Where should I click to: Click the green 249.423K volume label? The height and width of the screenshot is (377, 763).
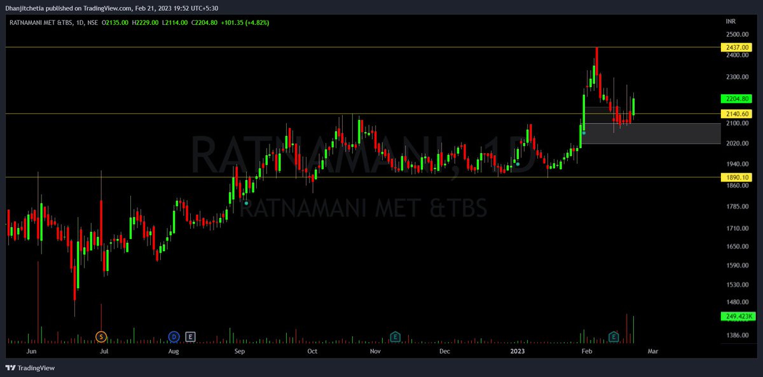coord(737,317)
